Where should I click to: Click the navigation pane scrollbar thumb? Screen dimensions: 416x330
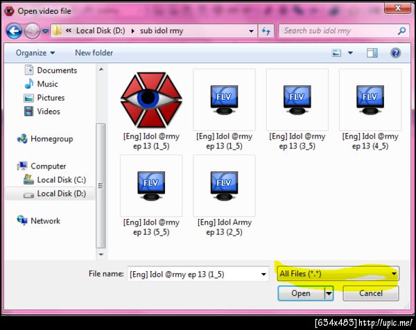101,186
